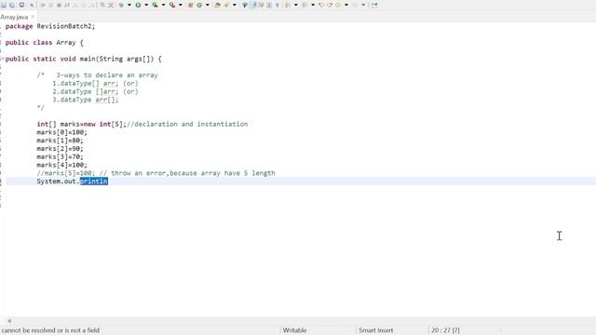Click the Smart Insert status field
Screen dimensions: 596x335
[376, 330]
